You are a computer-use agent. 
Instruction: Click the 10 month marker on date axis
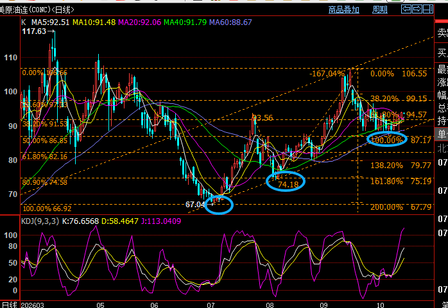[380, 305]
